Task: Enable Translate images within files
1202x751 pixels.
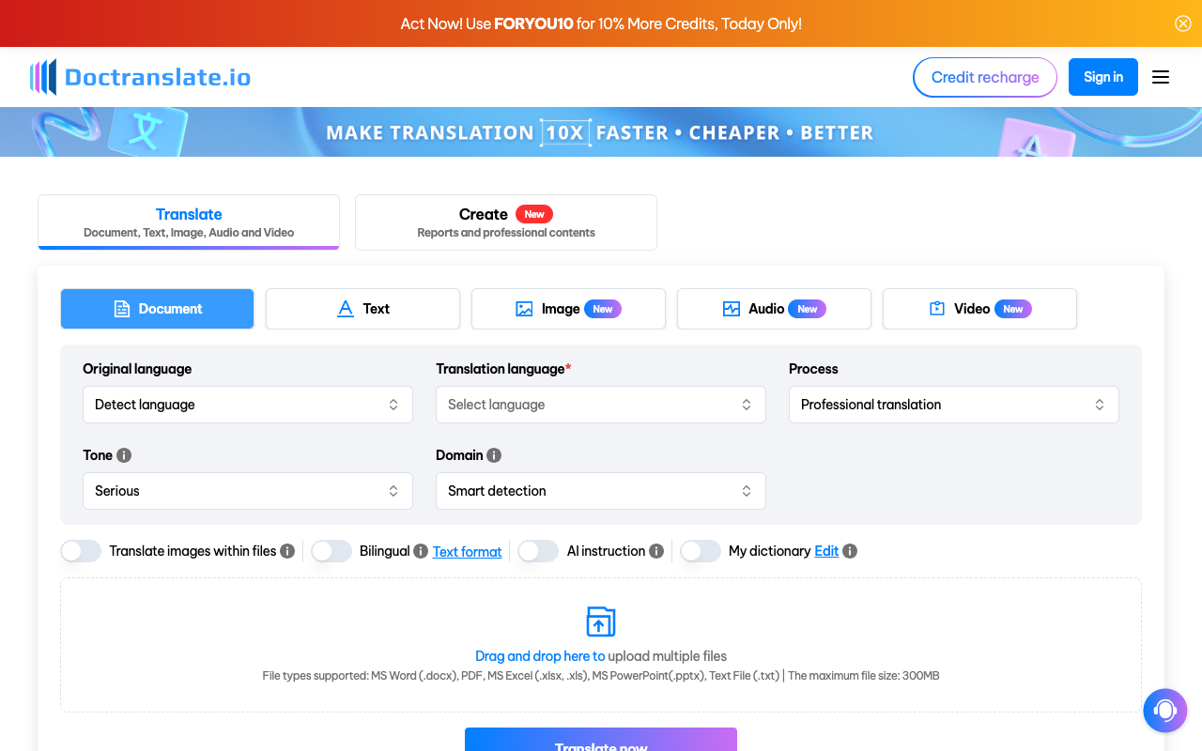Action: pos(81,551)
